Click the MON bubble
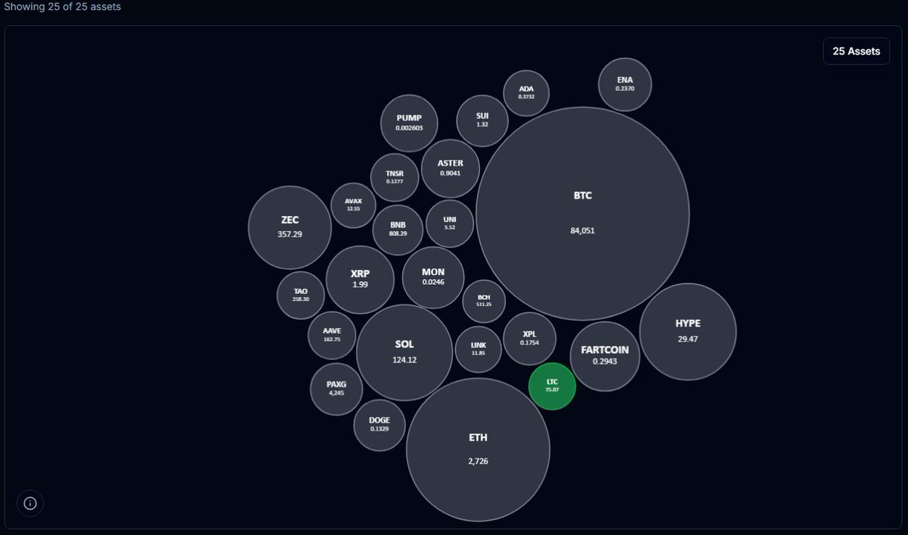Viewport: 908px width, 535px height. (x=433, y=277)
